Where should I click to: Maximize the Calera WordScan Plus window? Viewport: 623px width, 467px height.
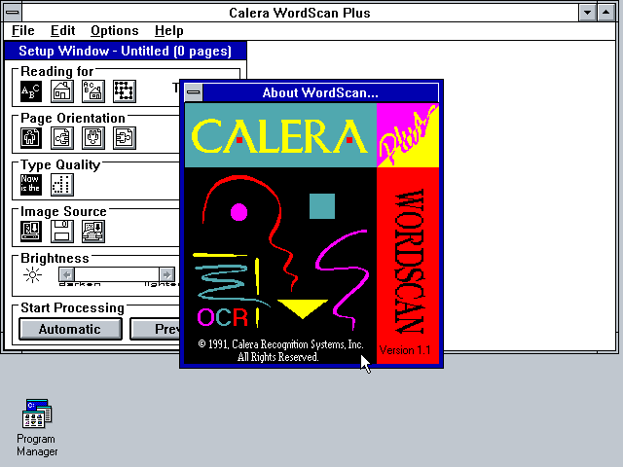(x=605, y=13)
